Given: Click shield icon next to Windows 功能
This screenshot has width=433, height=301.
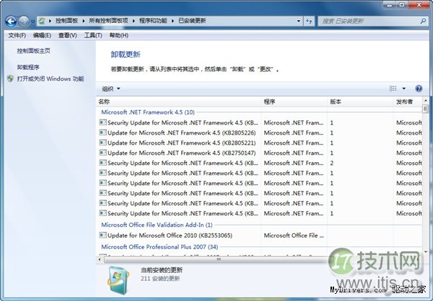Looking at the screenshot, I should pyautogui.click(x=11, y=78).
